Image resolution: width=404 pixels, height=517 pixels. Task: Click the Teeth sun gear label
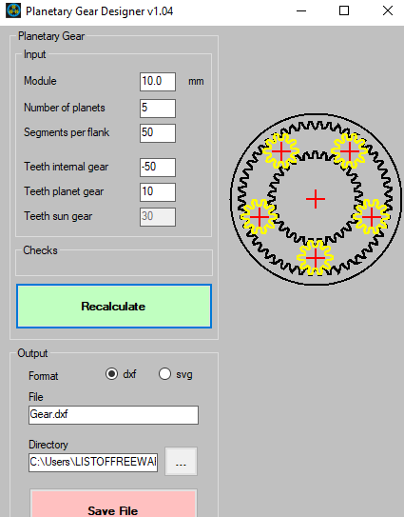pyautogui.click(x=58, y=216)
